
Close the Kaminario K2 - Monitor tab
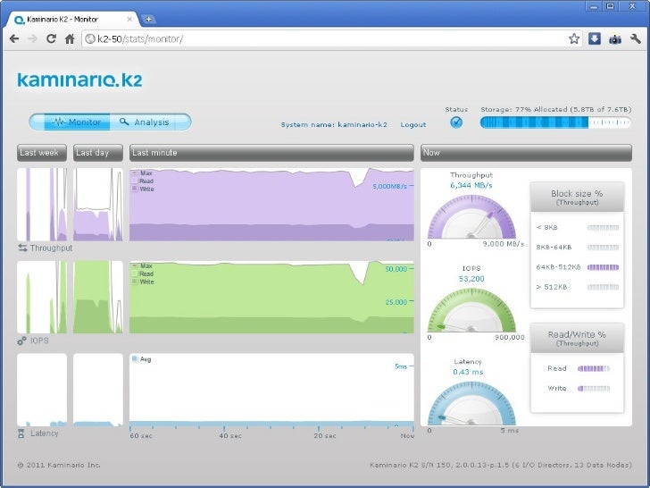pyautogui.click(x=129, y=19)
